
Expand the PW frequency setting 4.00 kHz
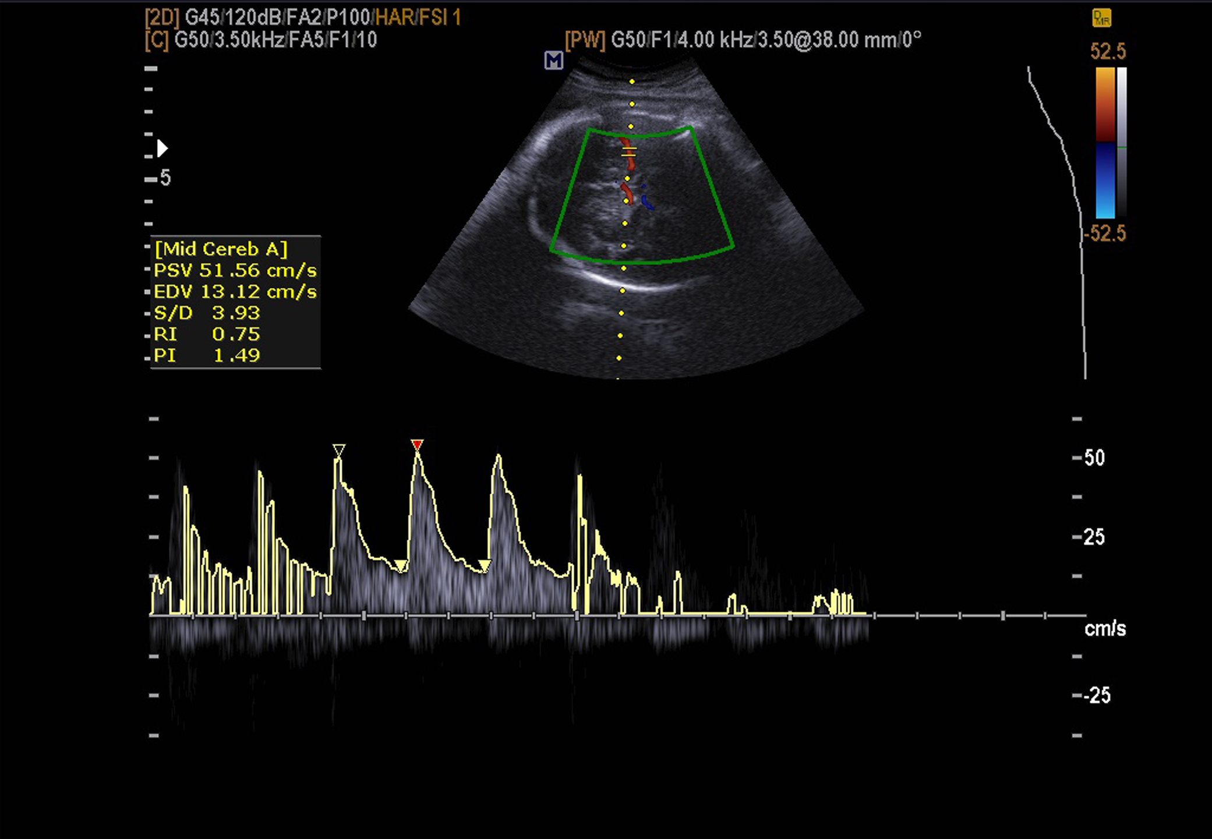coord(716,40)
